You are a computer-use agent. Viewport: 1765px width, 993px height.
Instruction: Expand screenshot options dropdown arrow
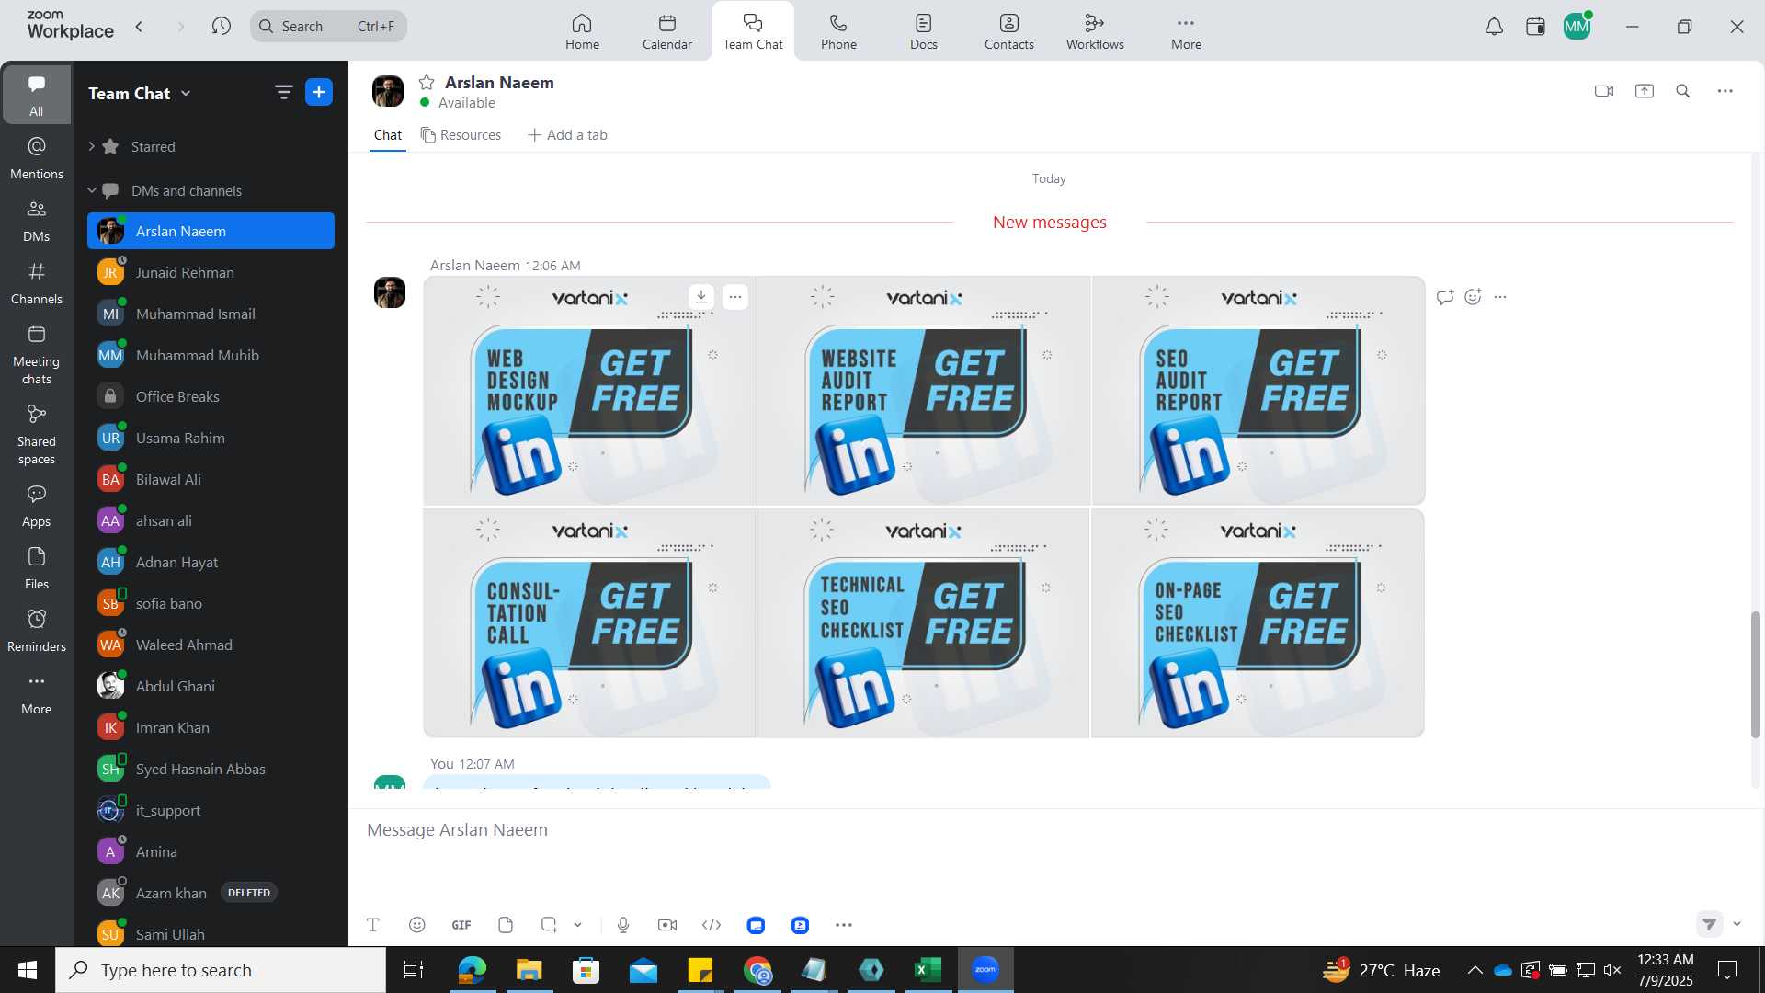coord(578,925)
